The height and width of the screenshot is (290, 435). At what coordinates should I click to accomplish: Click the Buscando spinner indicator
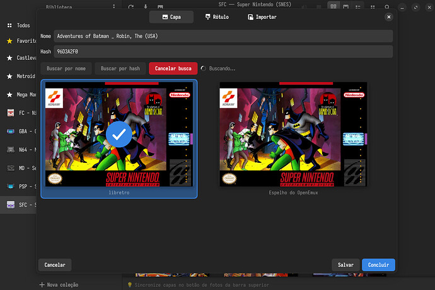[x=204, y=69]
